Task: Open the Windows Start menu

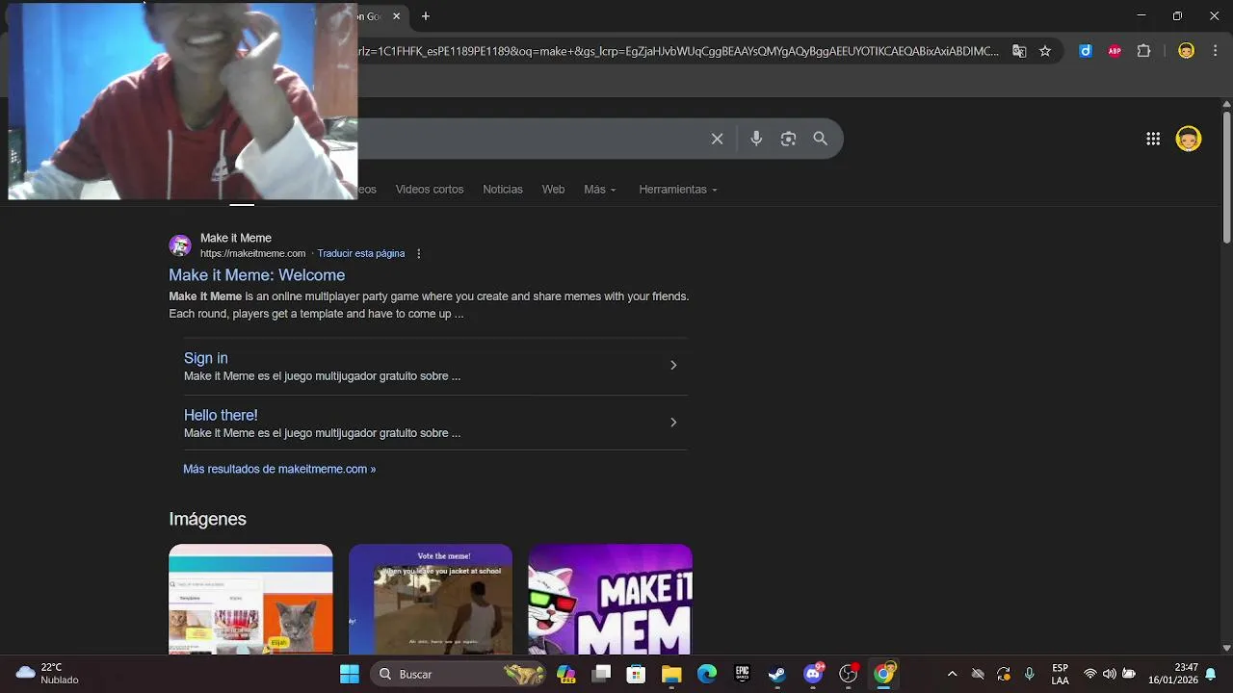Action: (350, 674)
